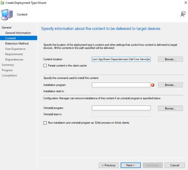Go to the Detection Method step
The width and height of the screenshot is (188, 170).
[17, 44]
